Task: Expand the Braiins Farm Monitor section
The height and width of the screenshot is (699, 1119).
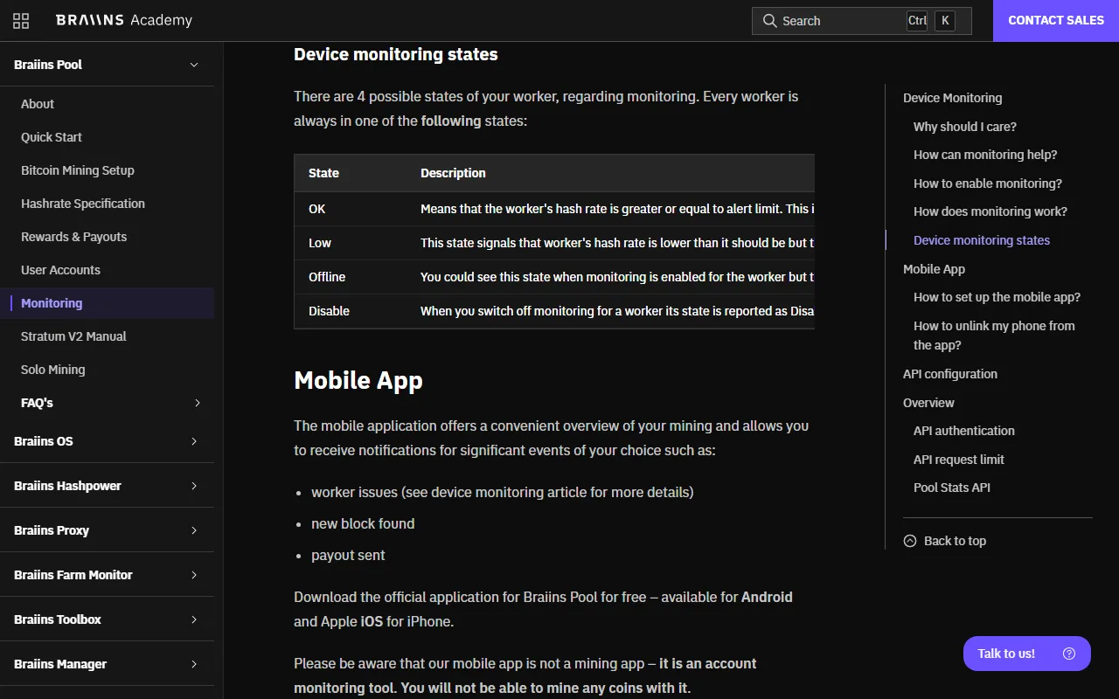Action: pyautogui.click(x=194, y=575)
